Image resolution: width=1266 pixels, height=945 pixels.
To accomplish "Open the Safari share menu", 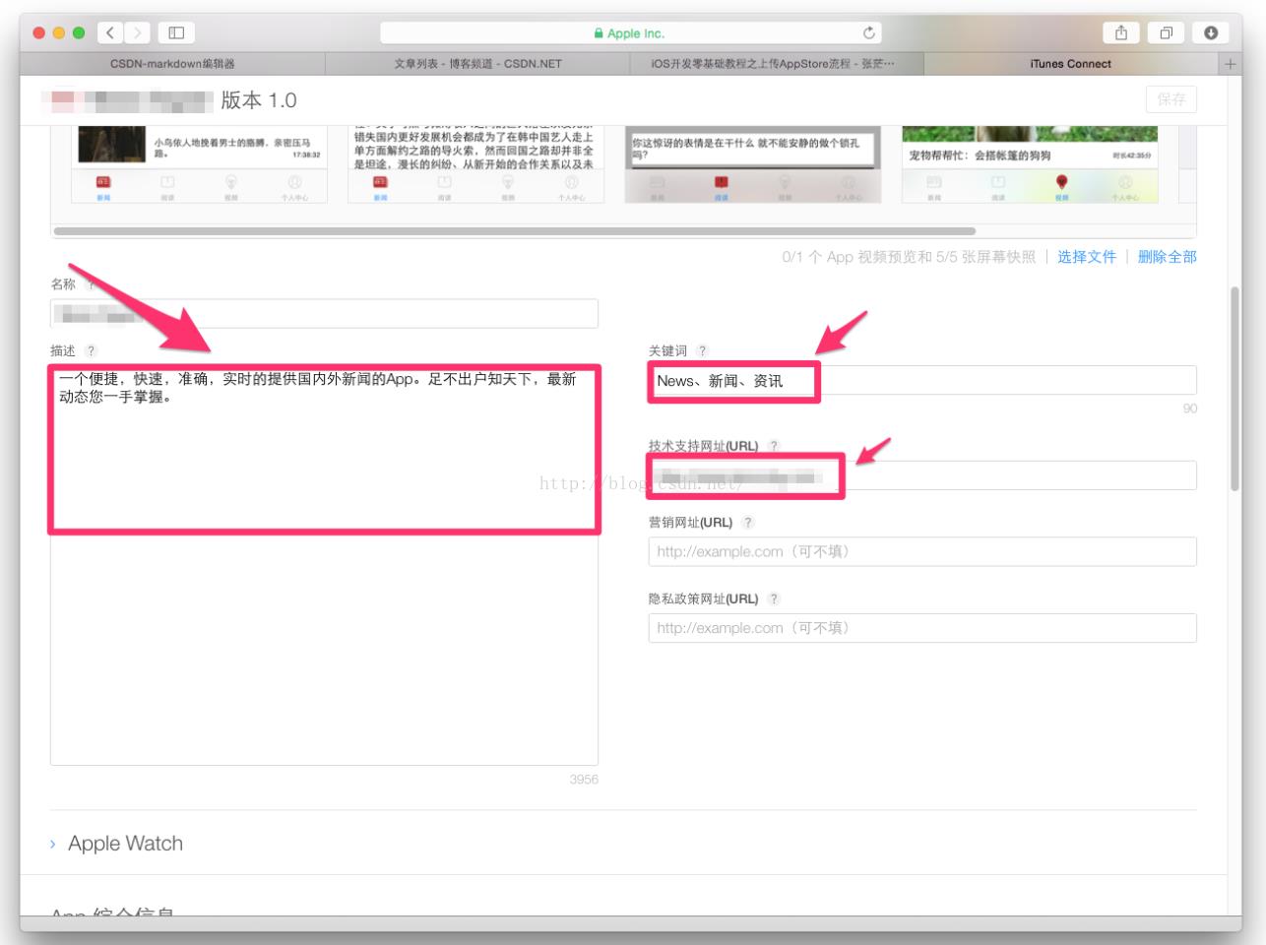I will tap(1121, 32).
